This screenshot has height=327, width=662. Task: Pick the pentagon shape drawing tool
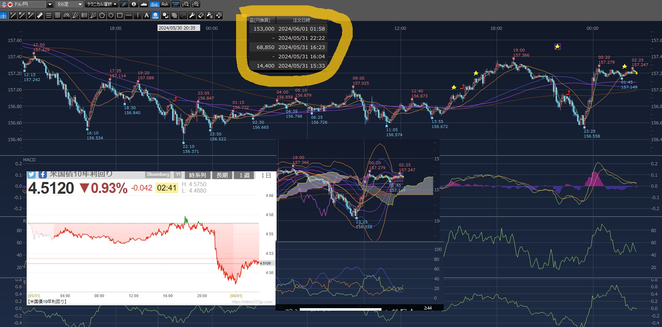102,15
